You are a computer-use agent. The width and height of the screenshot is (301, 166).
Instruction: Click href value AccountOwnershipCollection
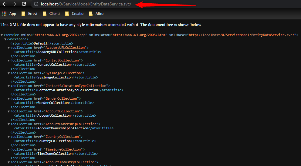point(71,124)
